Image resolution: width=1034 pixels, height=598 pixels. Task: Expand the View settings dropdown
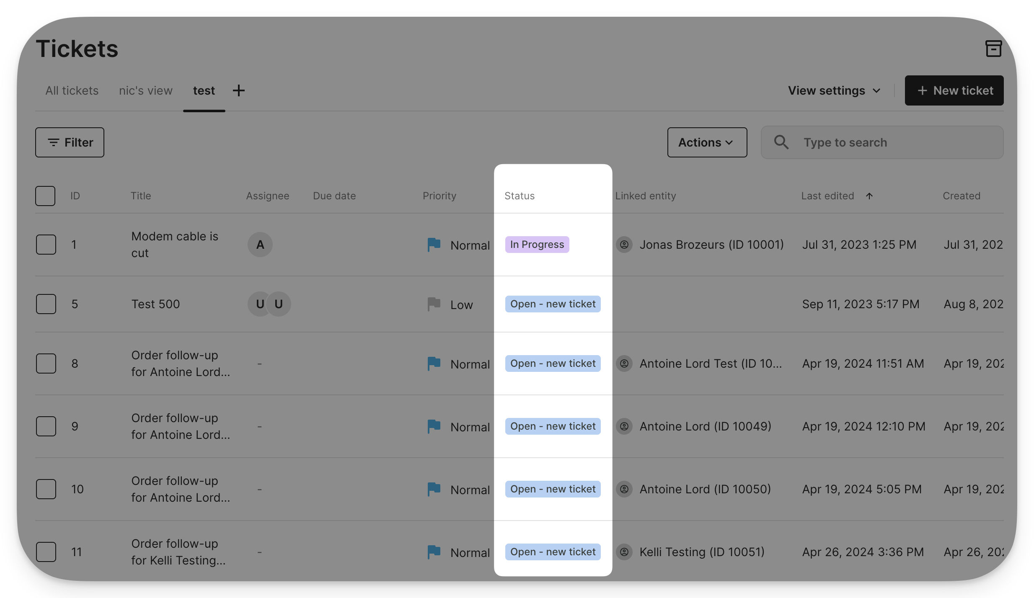(x=834, y=90)
